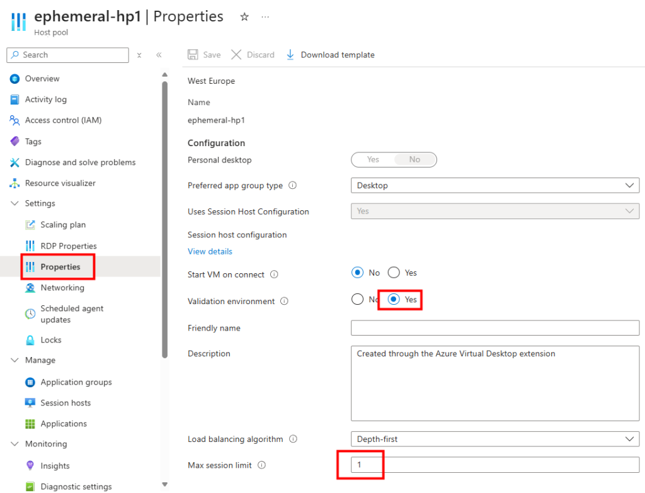Click the sidebar Search field

[67, 55]
